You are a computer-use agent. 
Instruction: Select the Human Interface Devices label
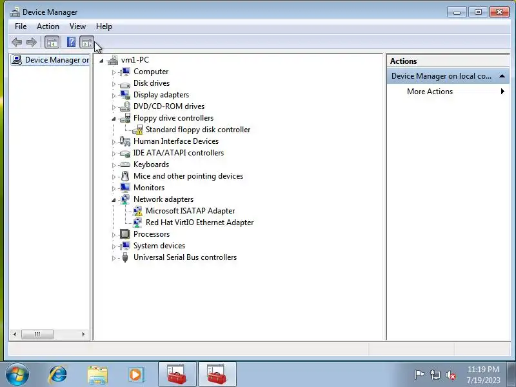pyautogui.click(x=176, y=141)
